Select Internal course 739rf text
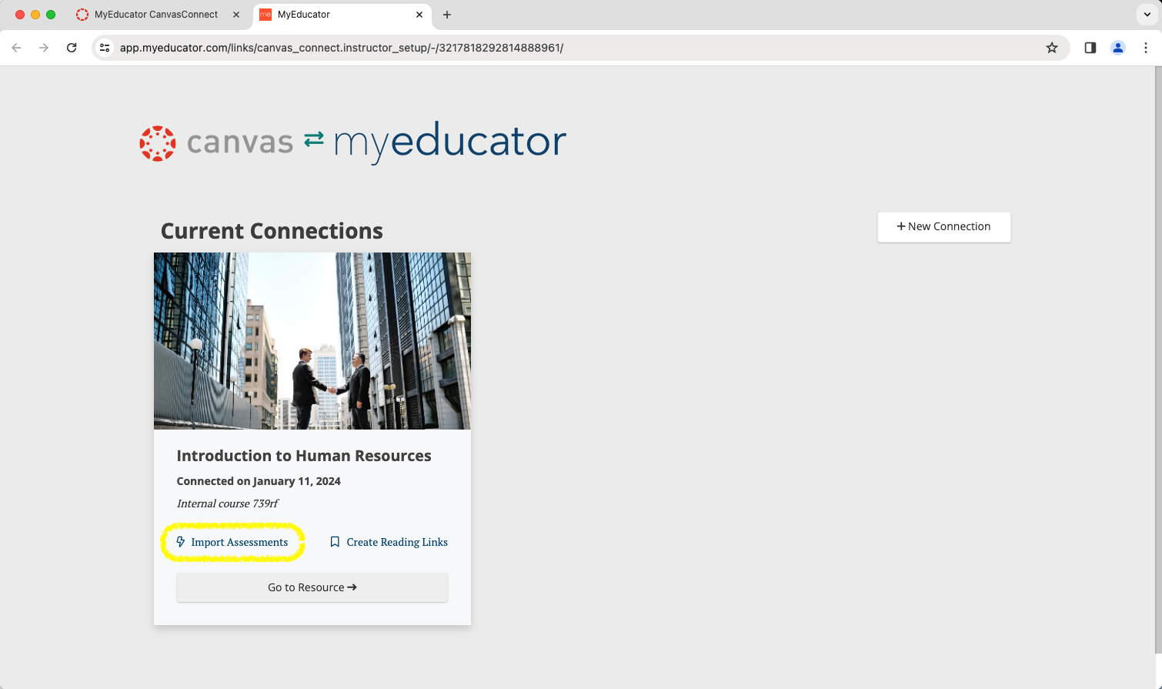 (228, 503)
